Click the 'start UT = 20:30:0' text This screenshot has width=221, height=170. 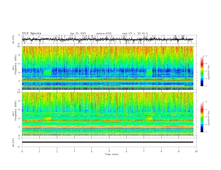135,33
